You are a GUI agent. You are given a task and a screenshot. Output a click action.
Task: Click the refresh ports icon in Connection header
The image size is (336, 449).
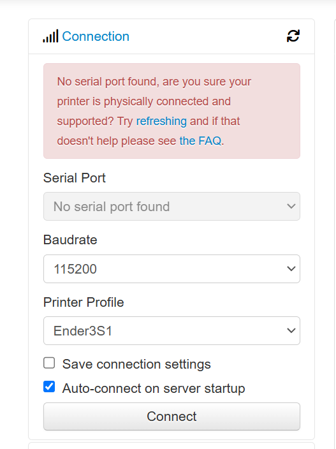point(293,36)
